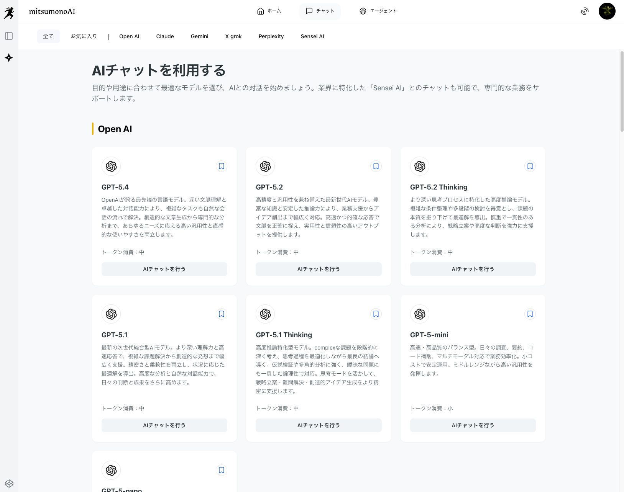Click the Open AI section heading
Screen dimensions: 624x492
[115, 129]
